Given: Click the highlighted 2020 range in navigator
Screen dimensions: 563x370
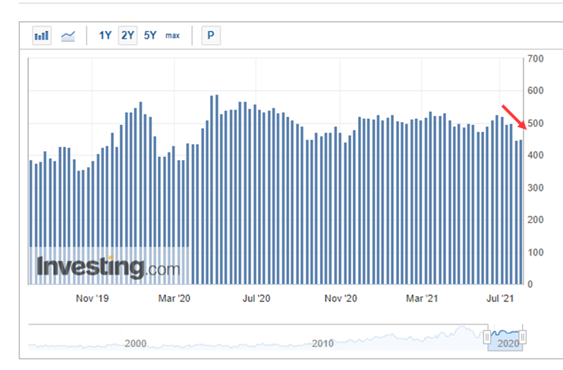Looking at the screenshot, I should pos(505,343).
